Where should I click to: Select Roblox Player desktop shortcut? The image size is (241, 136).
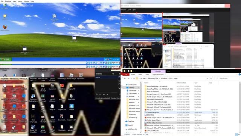[x=71, y=76]
